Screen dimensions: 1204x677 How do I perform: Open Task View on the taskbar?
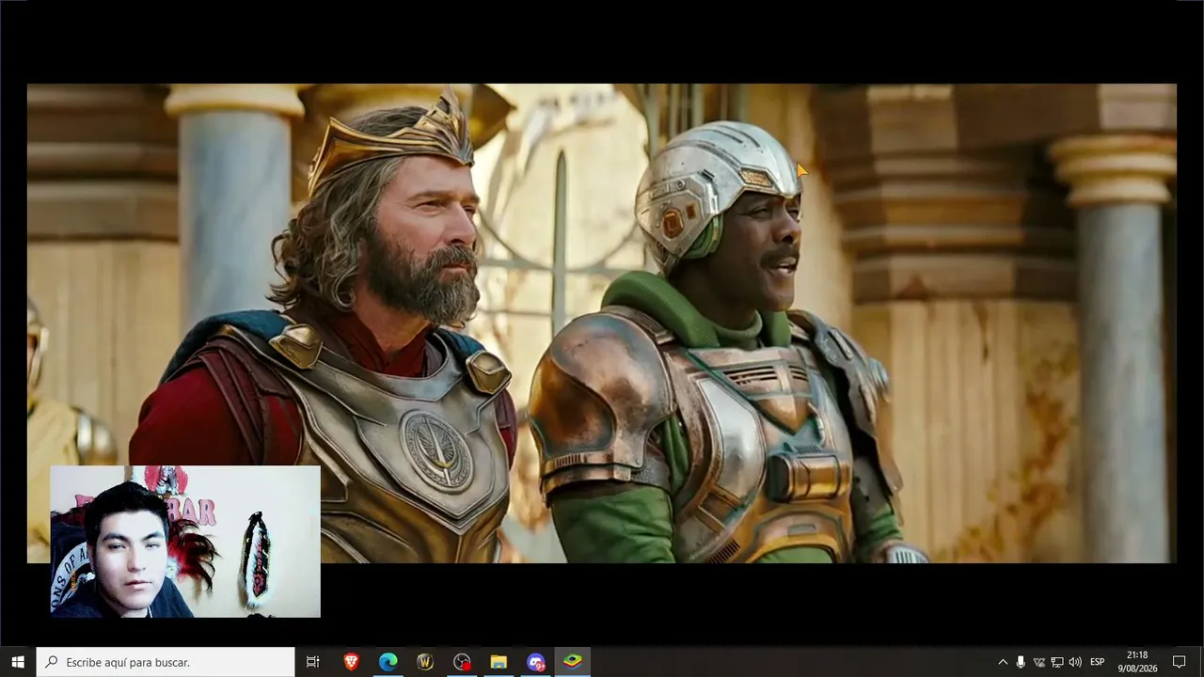[313, 662]
